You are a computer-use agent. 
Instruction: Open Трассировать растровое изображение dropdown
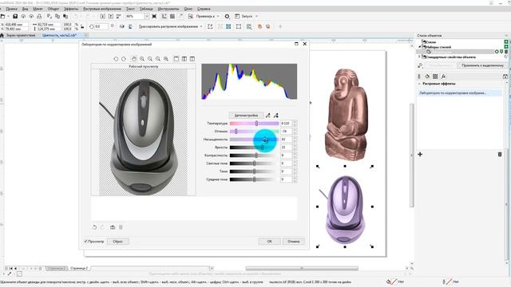(201, 26)
